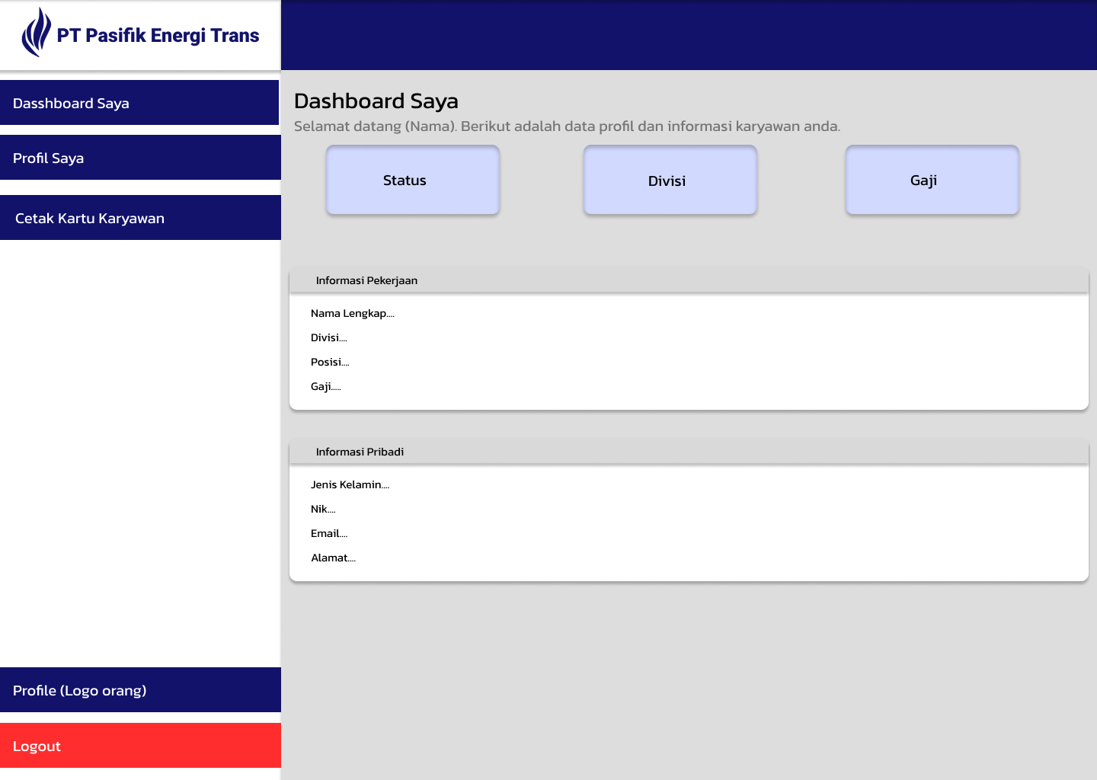Click the Email.... row
Viewport: 1097px width, 780px height.
click(329, 533)
